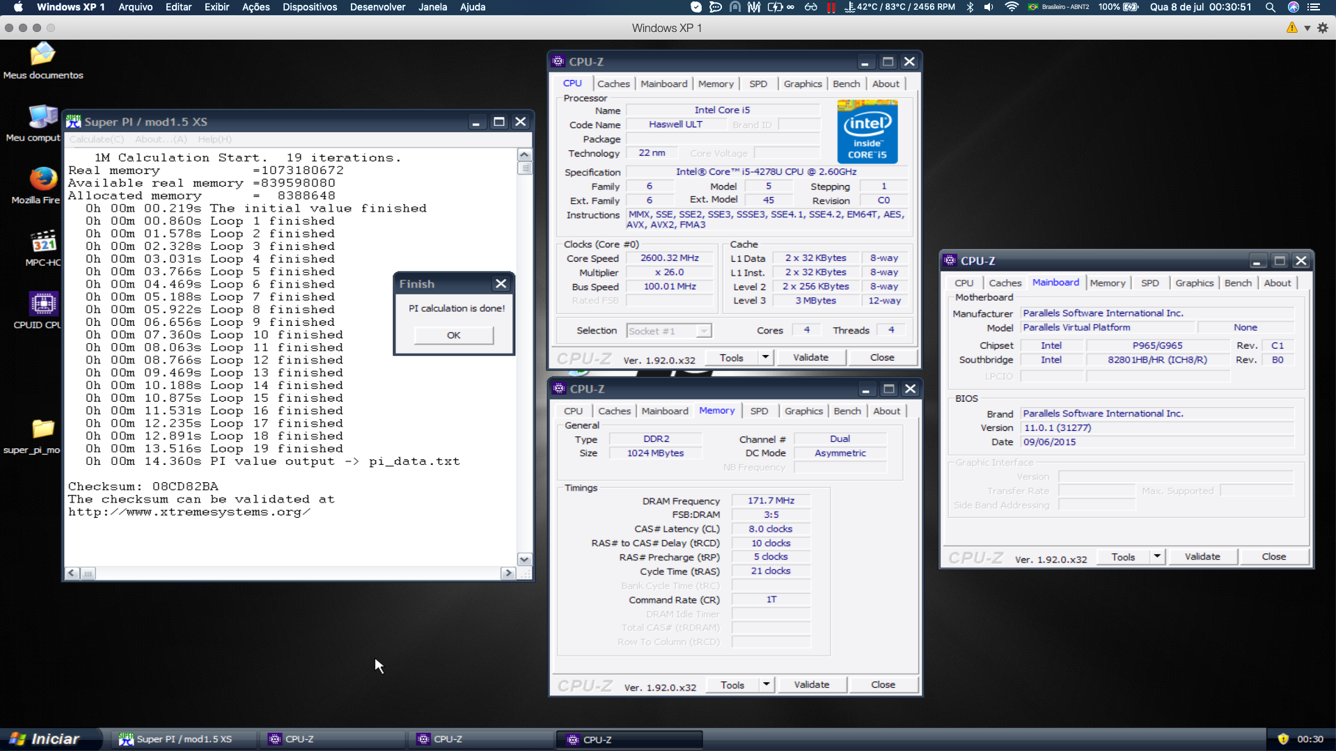Screen dimensions: 1336x751
Task: Open the Ajuda menu
Action: [x=473, y=7]
